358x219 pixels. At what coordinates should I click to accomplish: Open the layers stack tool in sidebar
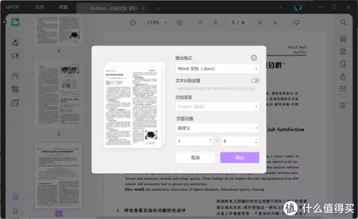coord(16,103)
